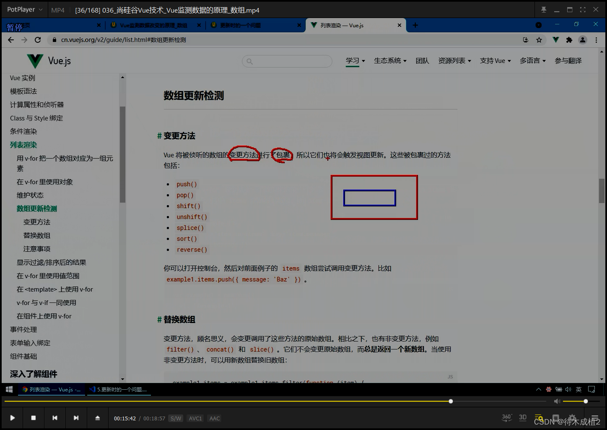Click the address bar URL cn.vuejs.org
The height and width of the screenshot is (430, 607).
tap(123, 40)
